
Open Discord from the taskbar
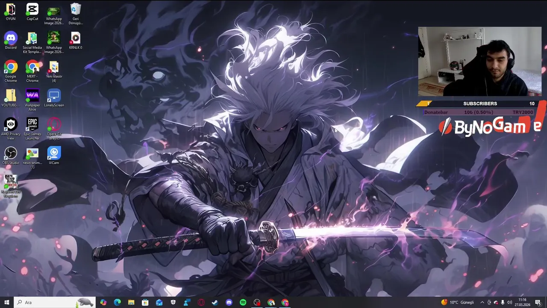tap(229, 302)
